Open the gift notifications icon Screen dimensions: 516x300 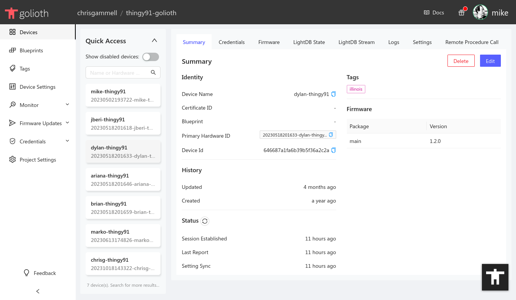pyautogui.click(x=461, y=13)
